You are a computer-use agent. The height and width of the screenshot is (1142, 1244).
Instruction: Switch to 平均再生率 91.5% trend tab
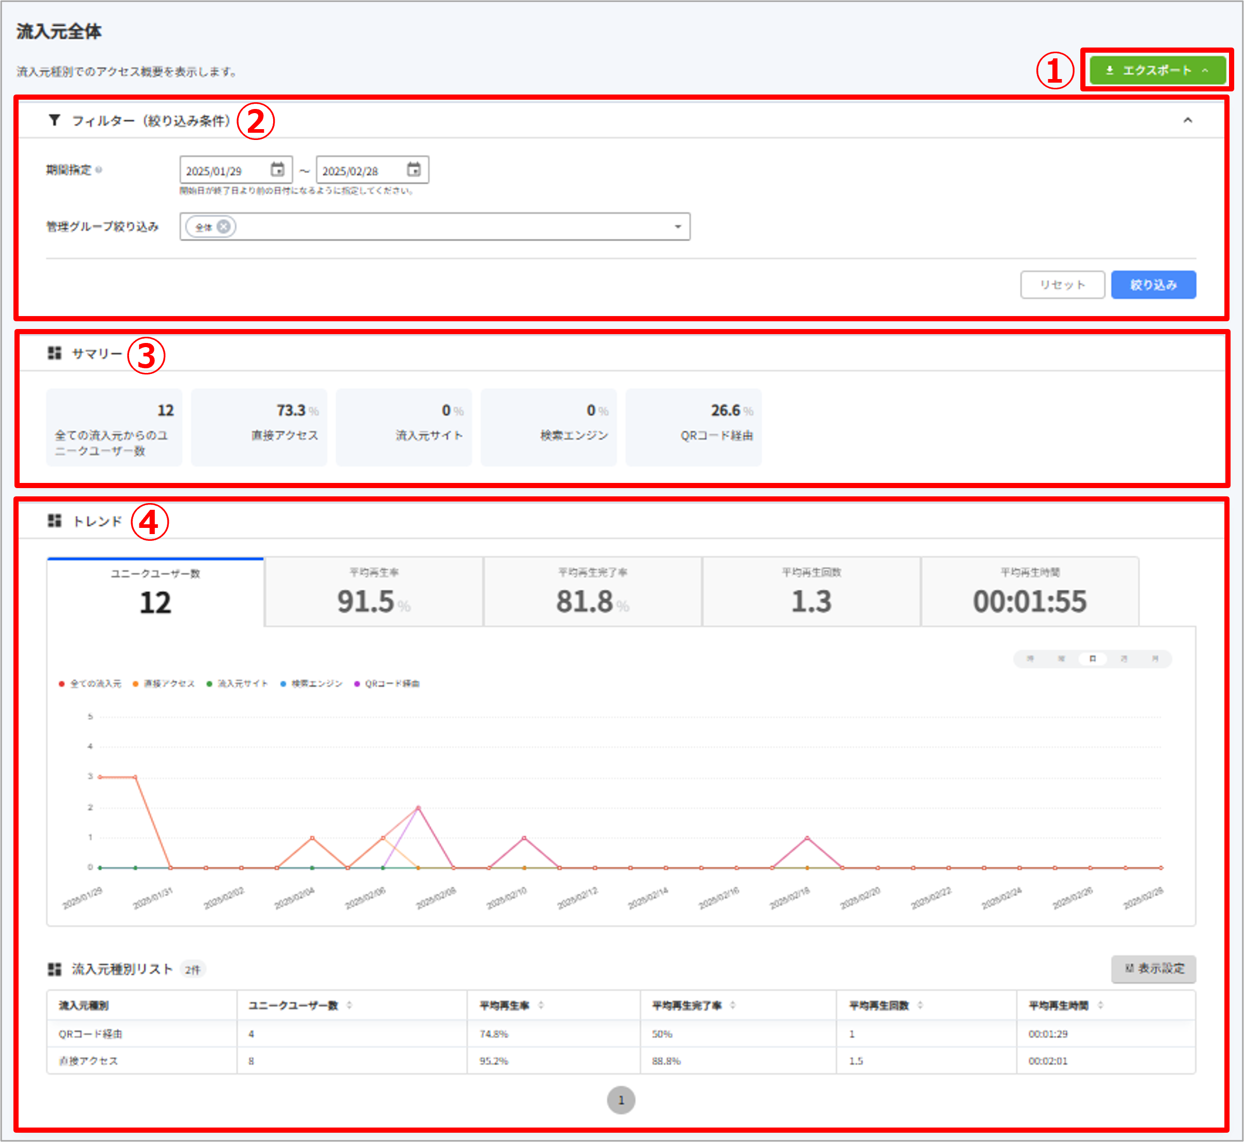pyautogui.click(x=374, y=592)
